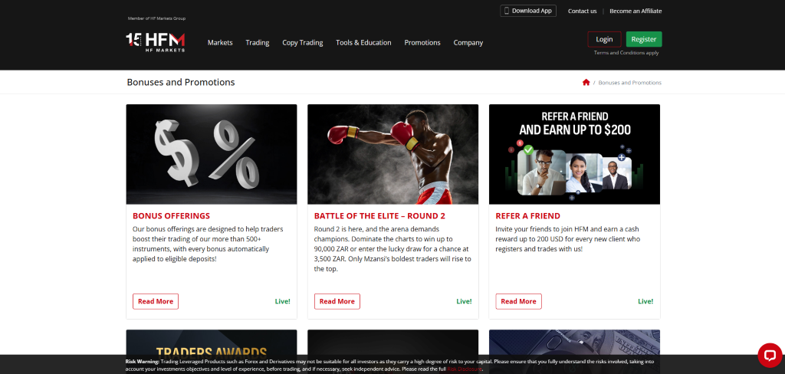Open the Promotions menu

pos(422,43)
